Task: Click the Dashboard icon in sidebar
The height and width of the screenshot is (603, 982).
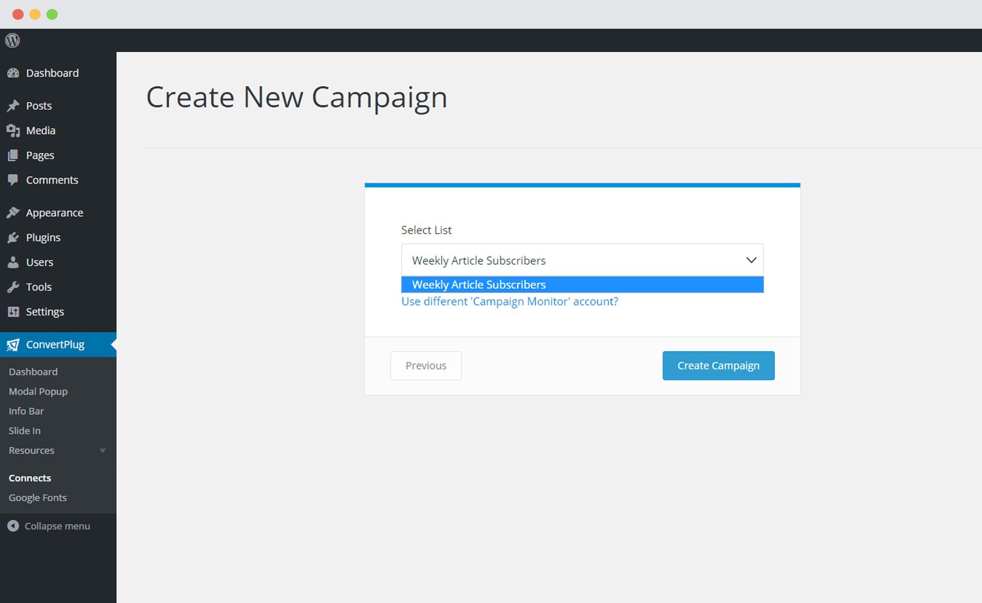Action: coord(13,73)
